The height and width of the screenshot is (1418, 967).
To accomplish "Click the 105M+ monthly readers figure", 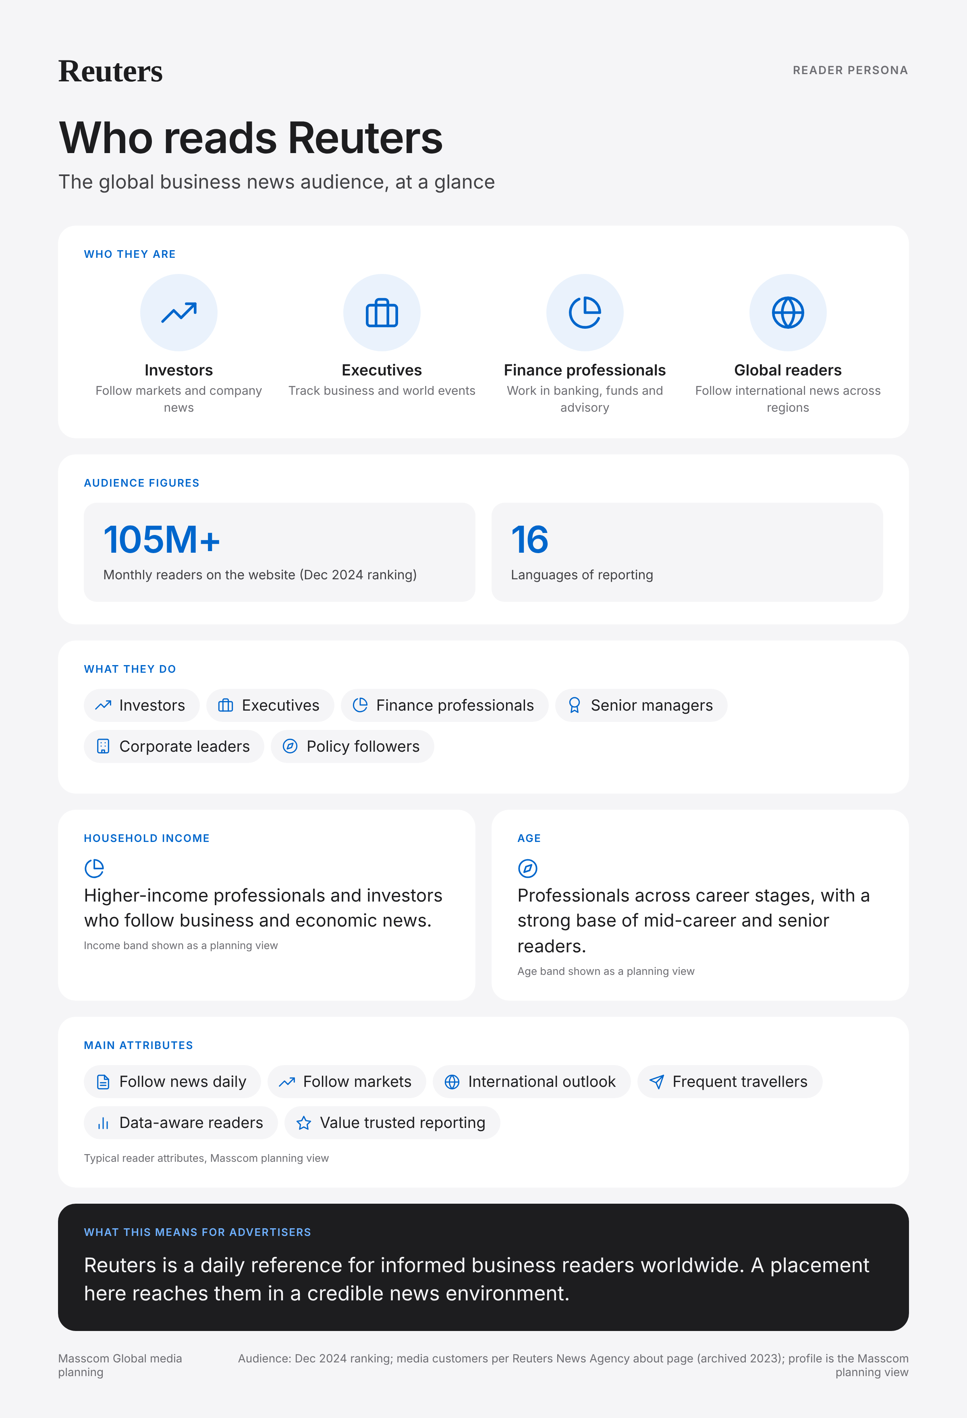I will (x=162, y=539).
